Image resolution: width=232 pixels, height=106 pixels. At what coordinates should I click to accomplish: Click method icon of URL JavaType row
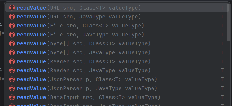(12, 17)
